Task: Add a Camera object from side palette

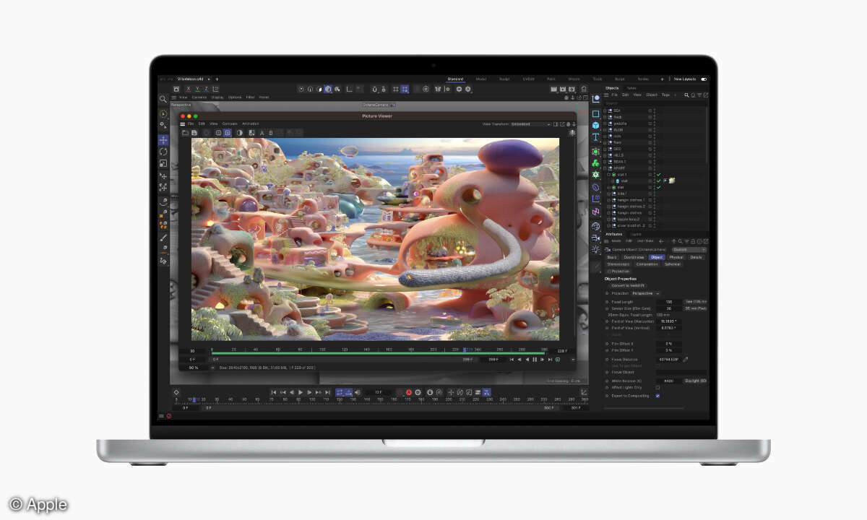Action: pyautogui.click(x=595, y=237)
